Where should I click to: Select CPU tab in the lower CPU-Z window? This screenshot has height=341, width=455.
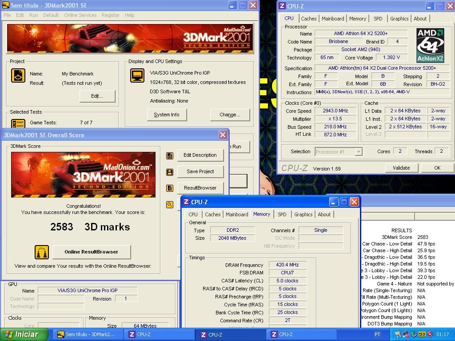pos(193,214)
